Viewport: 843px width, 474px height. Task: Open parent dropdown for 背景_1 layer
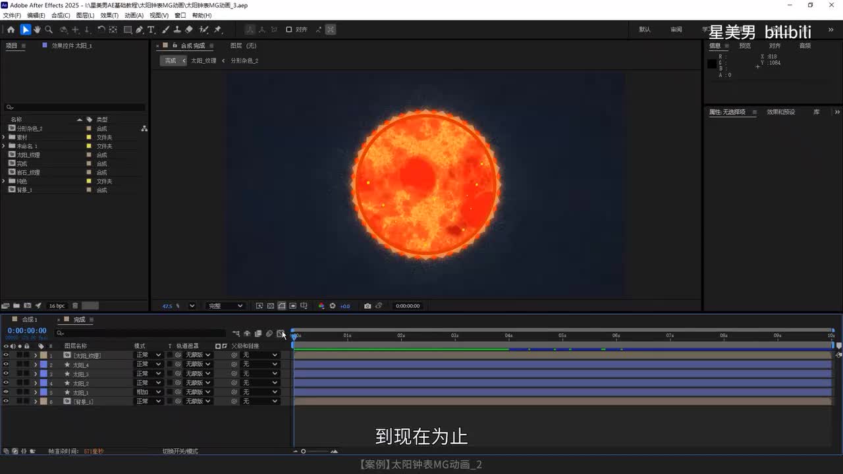click(260, 402)
